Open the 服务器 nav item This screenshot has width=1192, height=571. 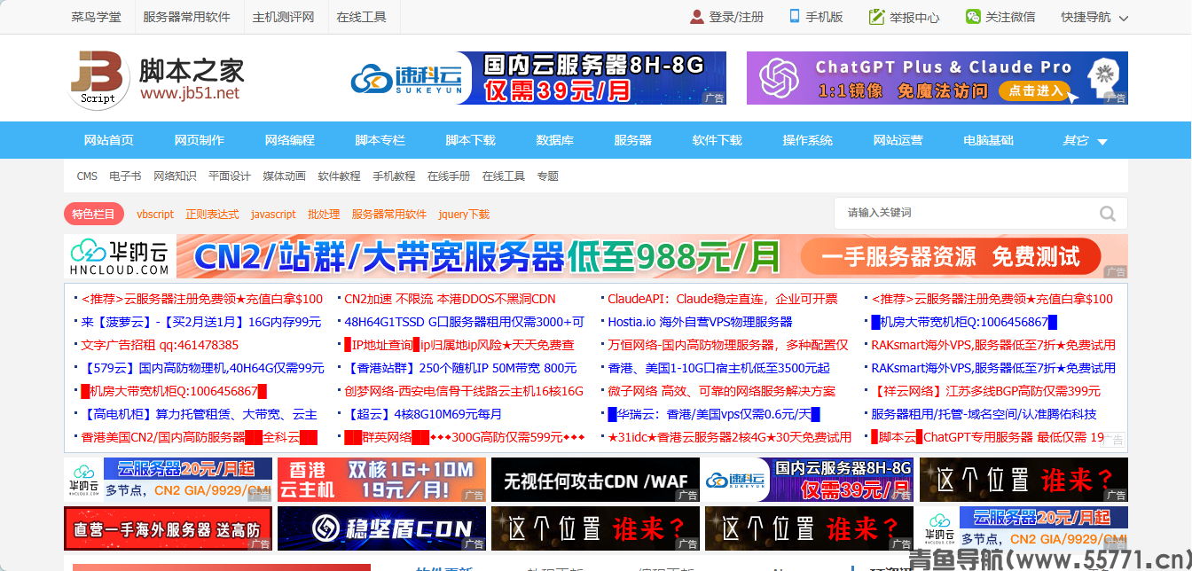pos(633,140)
